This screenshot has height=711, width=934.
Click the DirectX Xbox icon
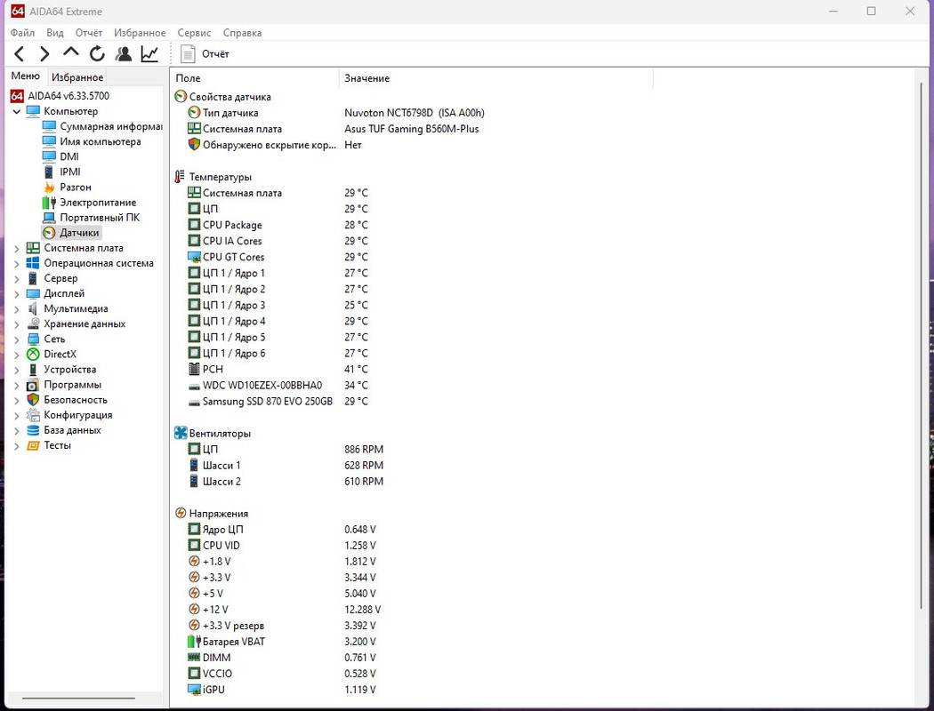pos(33,354)
